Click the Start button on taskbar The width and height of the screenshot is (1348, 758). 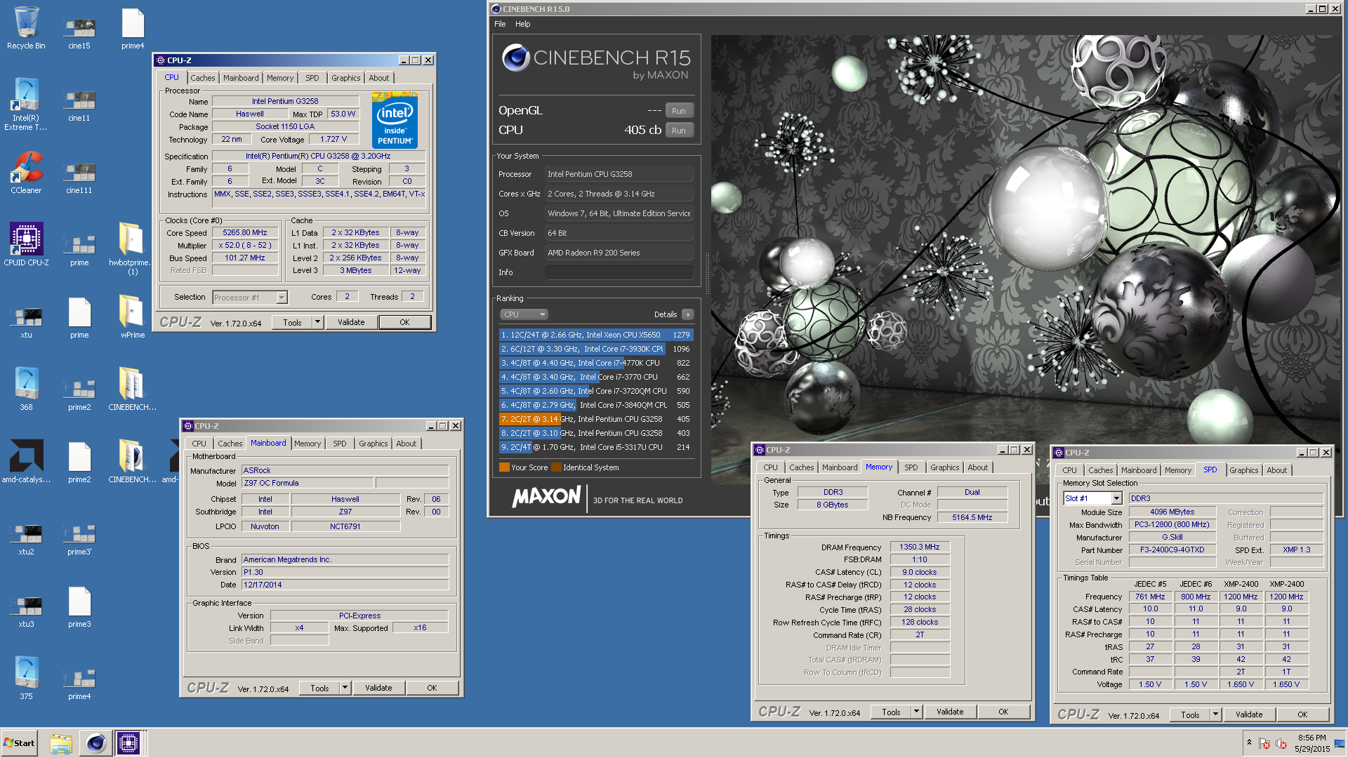coord(20,743)
